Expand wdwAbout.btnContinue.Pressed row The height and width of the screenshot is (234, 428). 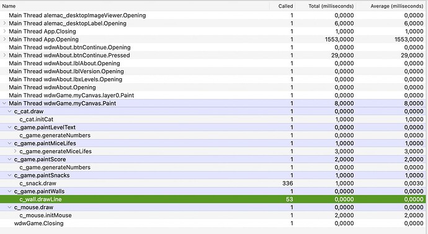4,55
